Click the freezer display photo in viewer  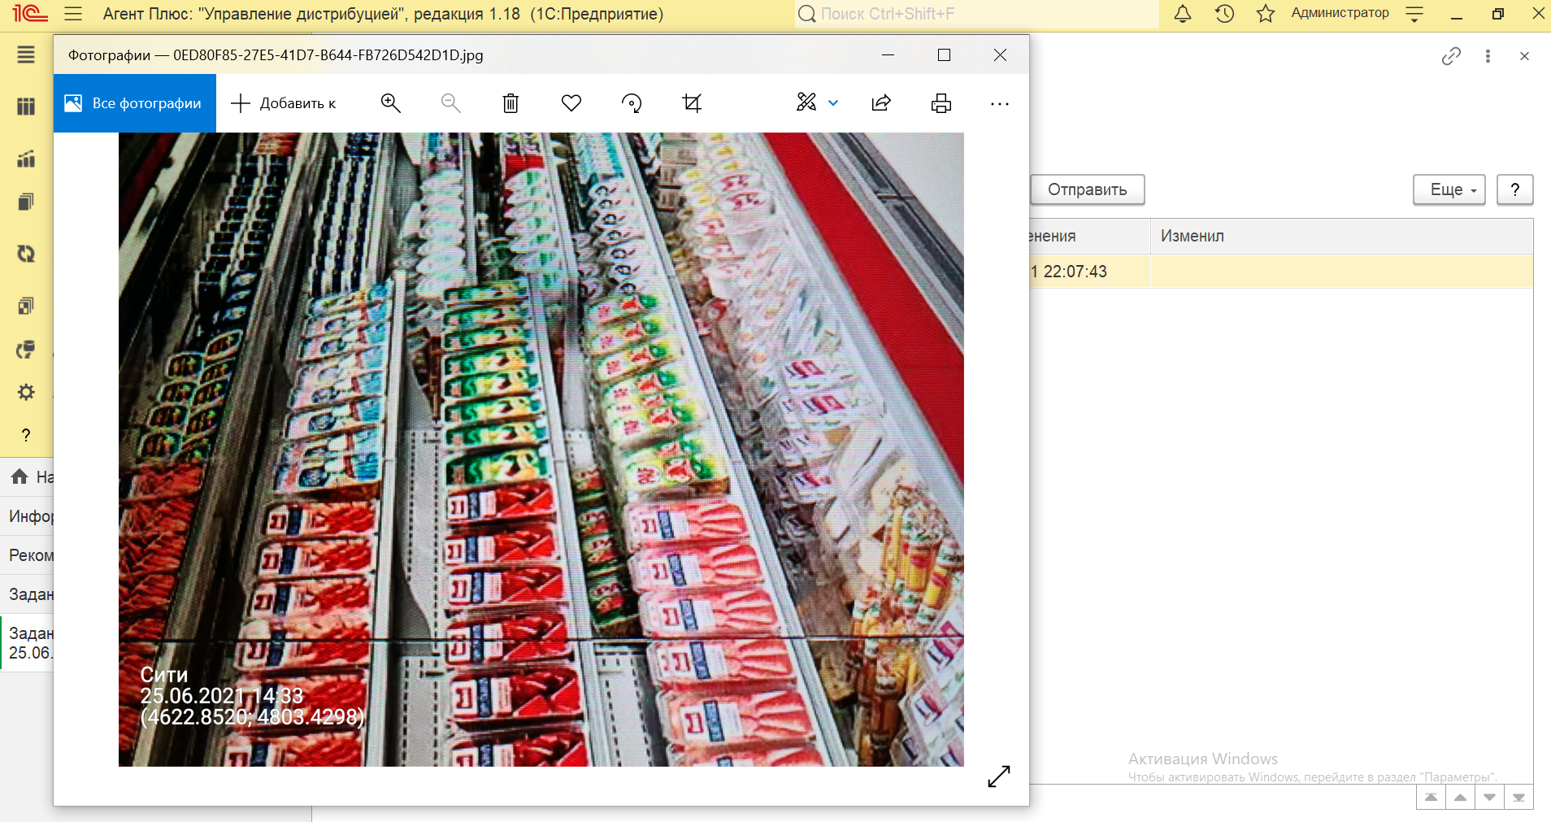click(541, 450)
